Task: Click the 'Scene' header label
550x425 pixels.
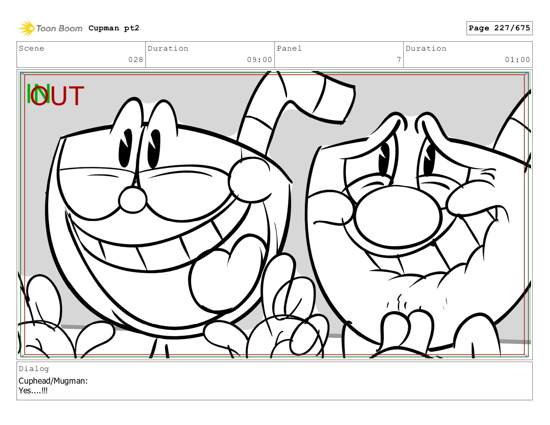Action: tap(31, 48)
